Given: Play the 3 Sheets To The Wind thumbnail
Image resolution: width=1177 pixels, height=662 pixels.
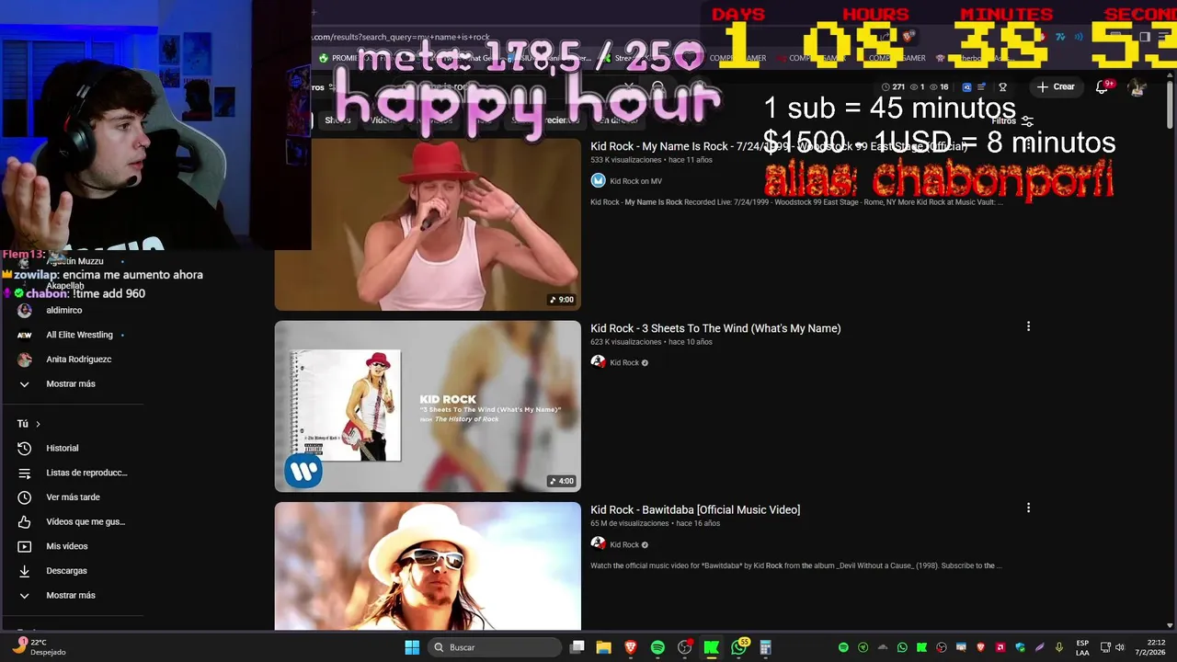Looking at the screenshot, I should pyautogui.click(x=428, y=405).
